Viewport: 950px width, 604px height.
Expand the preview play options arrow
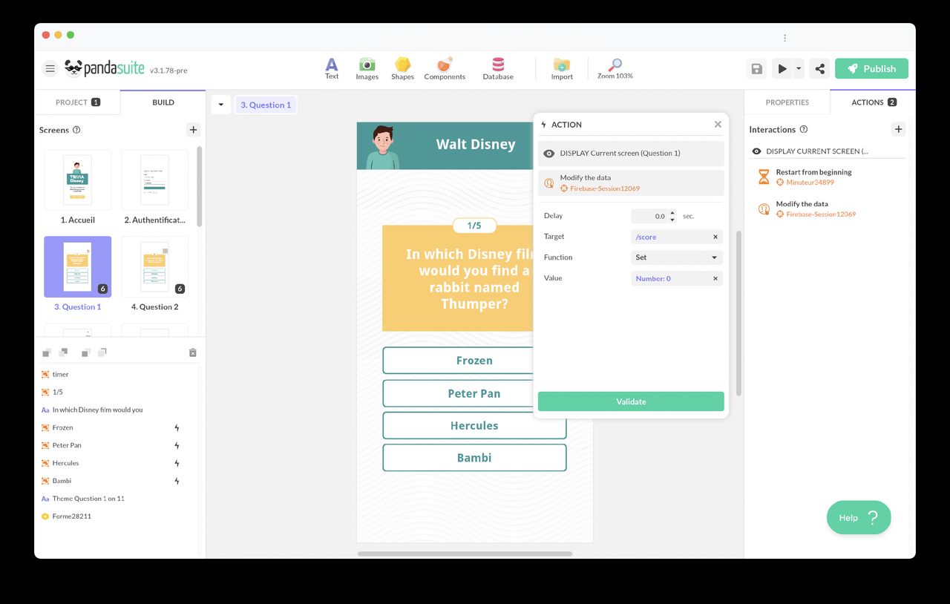[x=799, y=69]
